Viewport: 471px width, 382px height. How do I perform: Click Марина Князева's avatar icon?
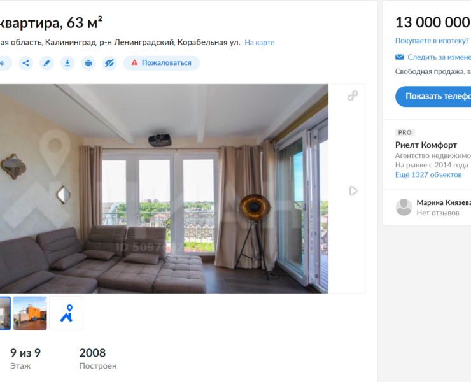click(x=404, y=207)
